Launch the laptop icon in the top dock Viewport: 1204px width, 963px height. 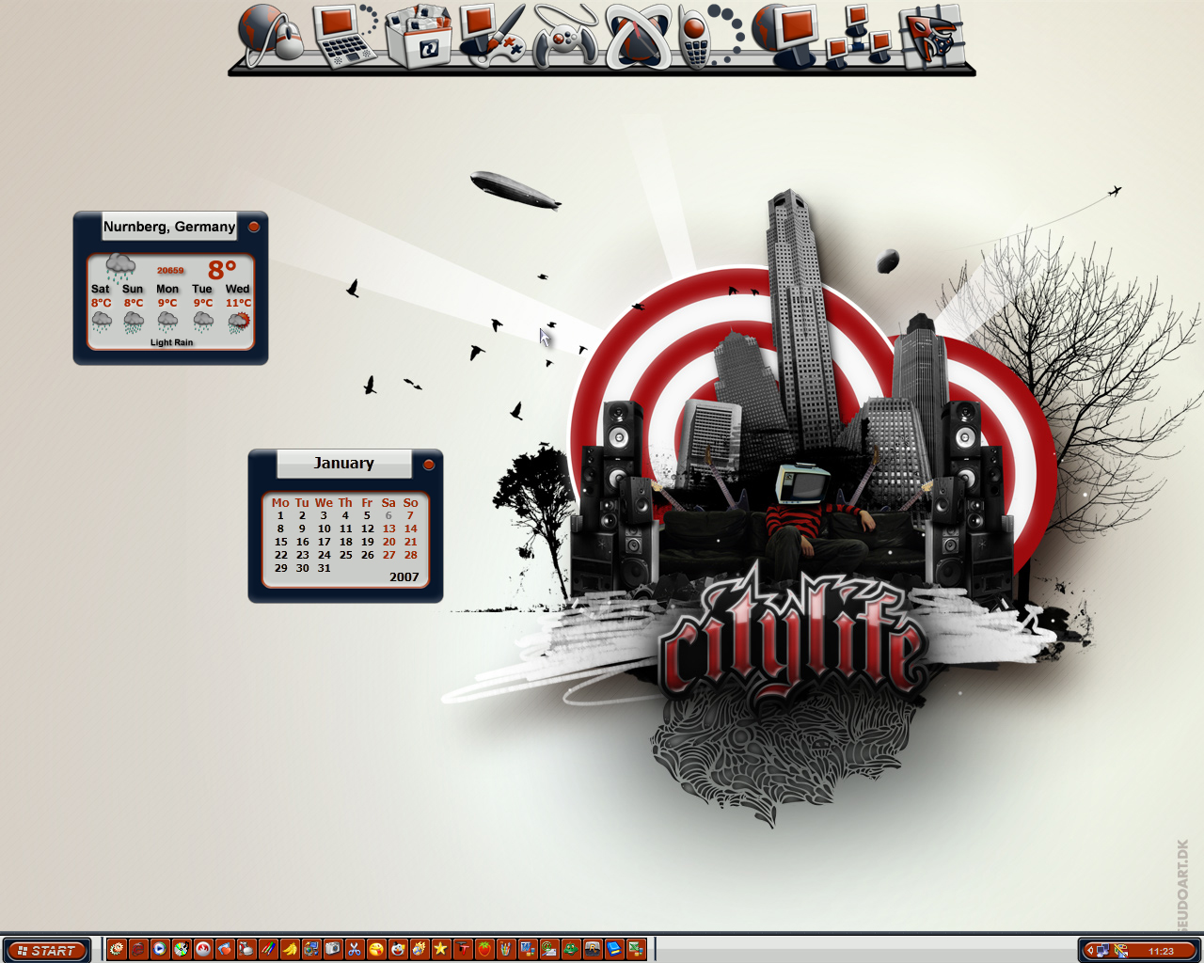344,36
